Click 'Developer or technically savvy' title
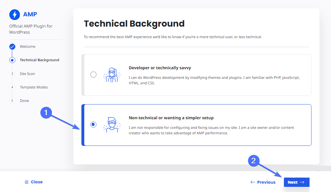331x192 pixels. click(x=160, y=68)
